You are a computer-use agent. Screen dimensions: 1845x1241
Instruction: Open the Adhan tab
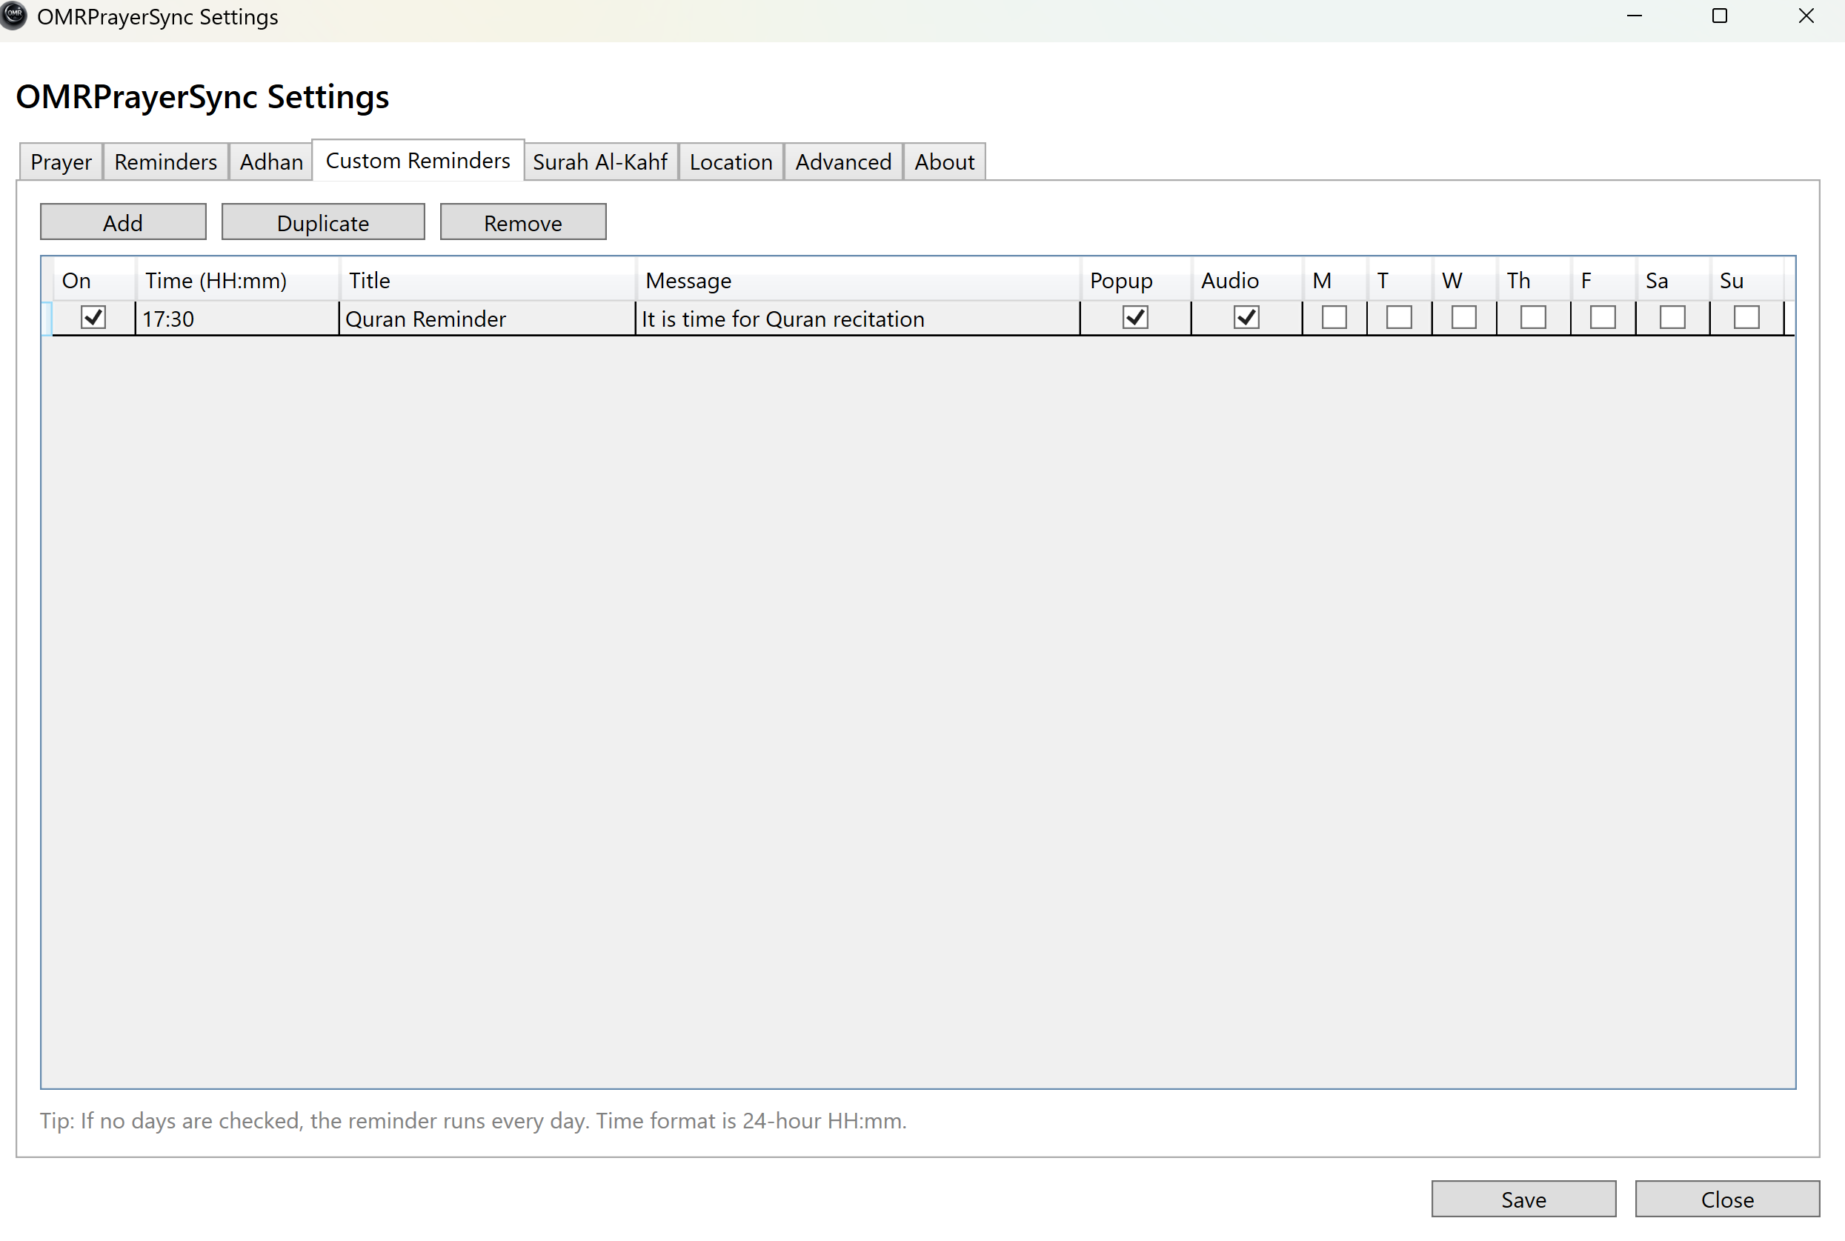pyautogui.click(x=270, y=162)
